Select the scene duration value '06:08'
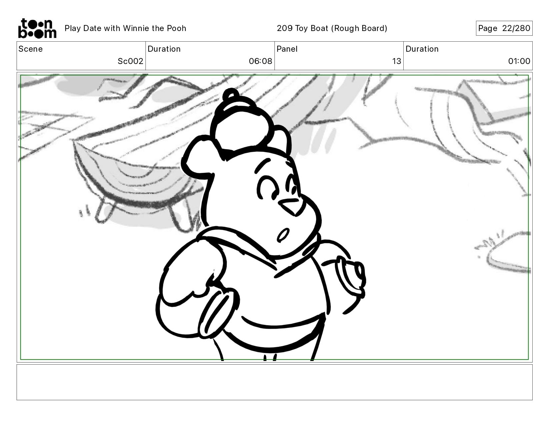 pyautogui.click(x=260, y=61)
